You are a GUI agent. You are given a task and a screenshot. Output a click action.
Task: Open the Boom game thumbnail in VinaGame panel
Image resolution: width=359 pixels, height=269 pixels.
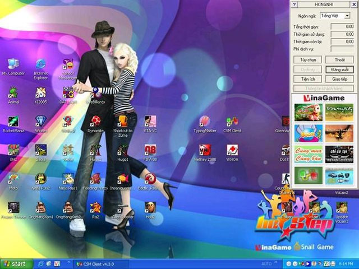point(308,133)
